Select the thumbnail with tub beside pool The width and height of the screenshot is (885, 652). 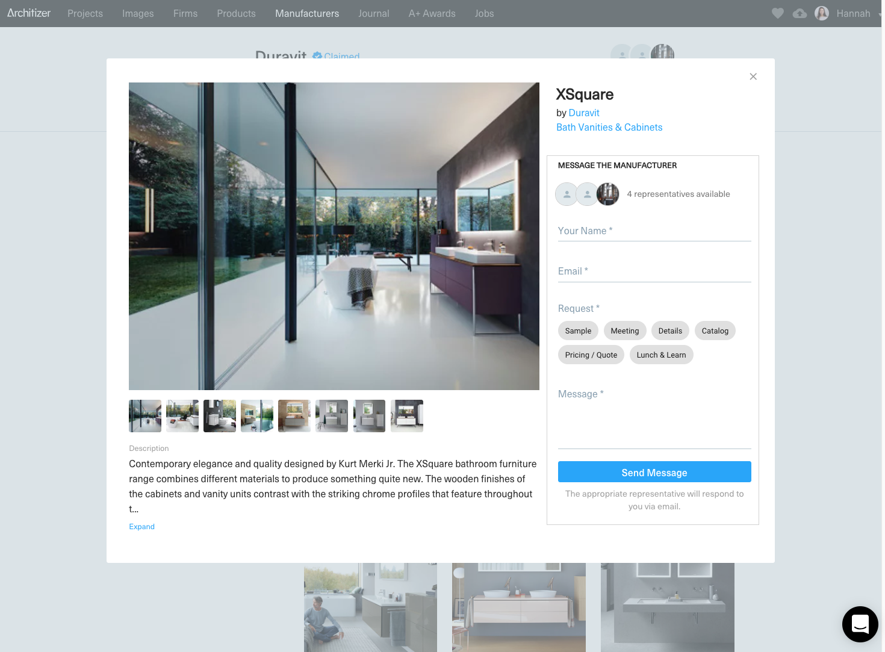[x=257, y=416]
